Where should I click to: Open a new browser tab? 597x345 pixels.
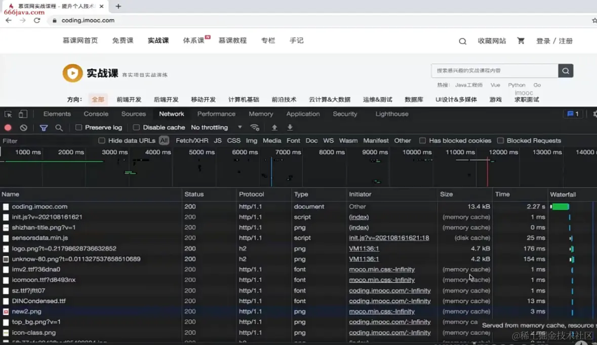(118, 6)
